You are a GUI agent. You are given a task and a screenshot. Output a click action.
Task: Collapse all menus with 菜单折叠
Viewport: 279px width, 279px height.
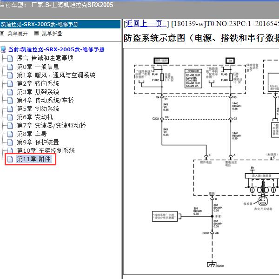pos(52,34)
